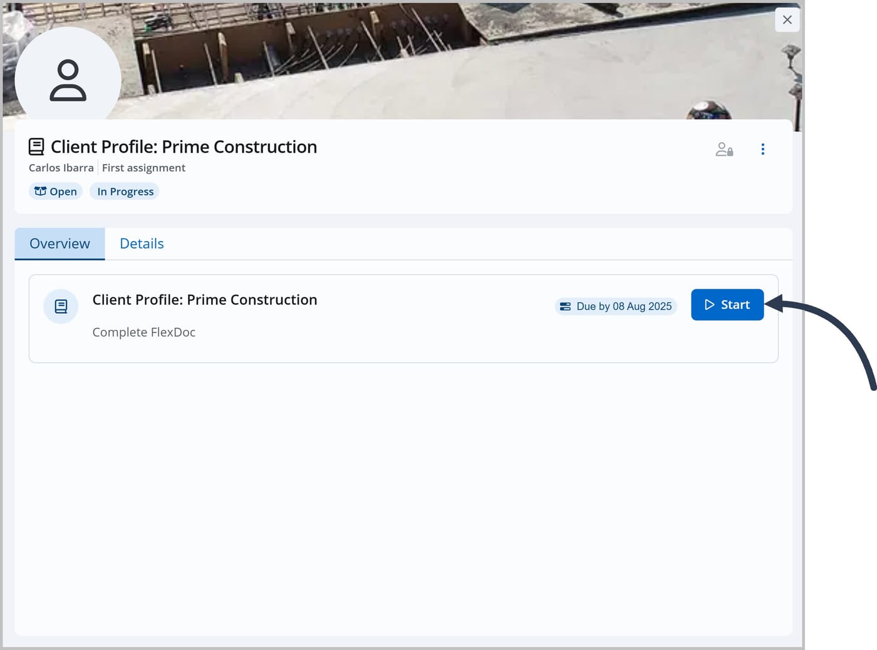Click the task card title Client Profile: Prime Construction
The height and width of the screenshot is (650, 877).
pyautogui.click(x=205, y=300)
